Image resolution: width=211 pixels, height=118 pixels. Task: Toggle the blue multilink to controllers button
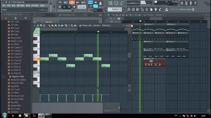coord(95,6)
